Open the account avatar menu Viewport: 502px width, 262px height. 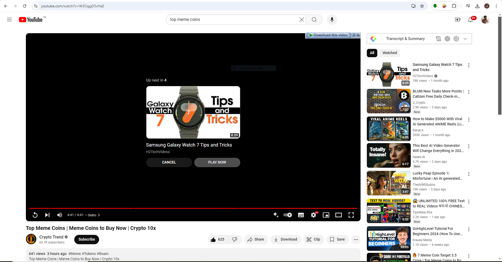pyautogui.click(x=486, y=20)
